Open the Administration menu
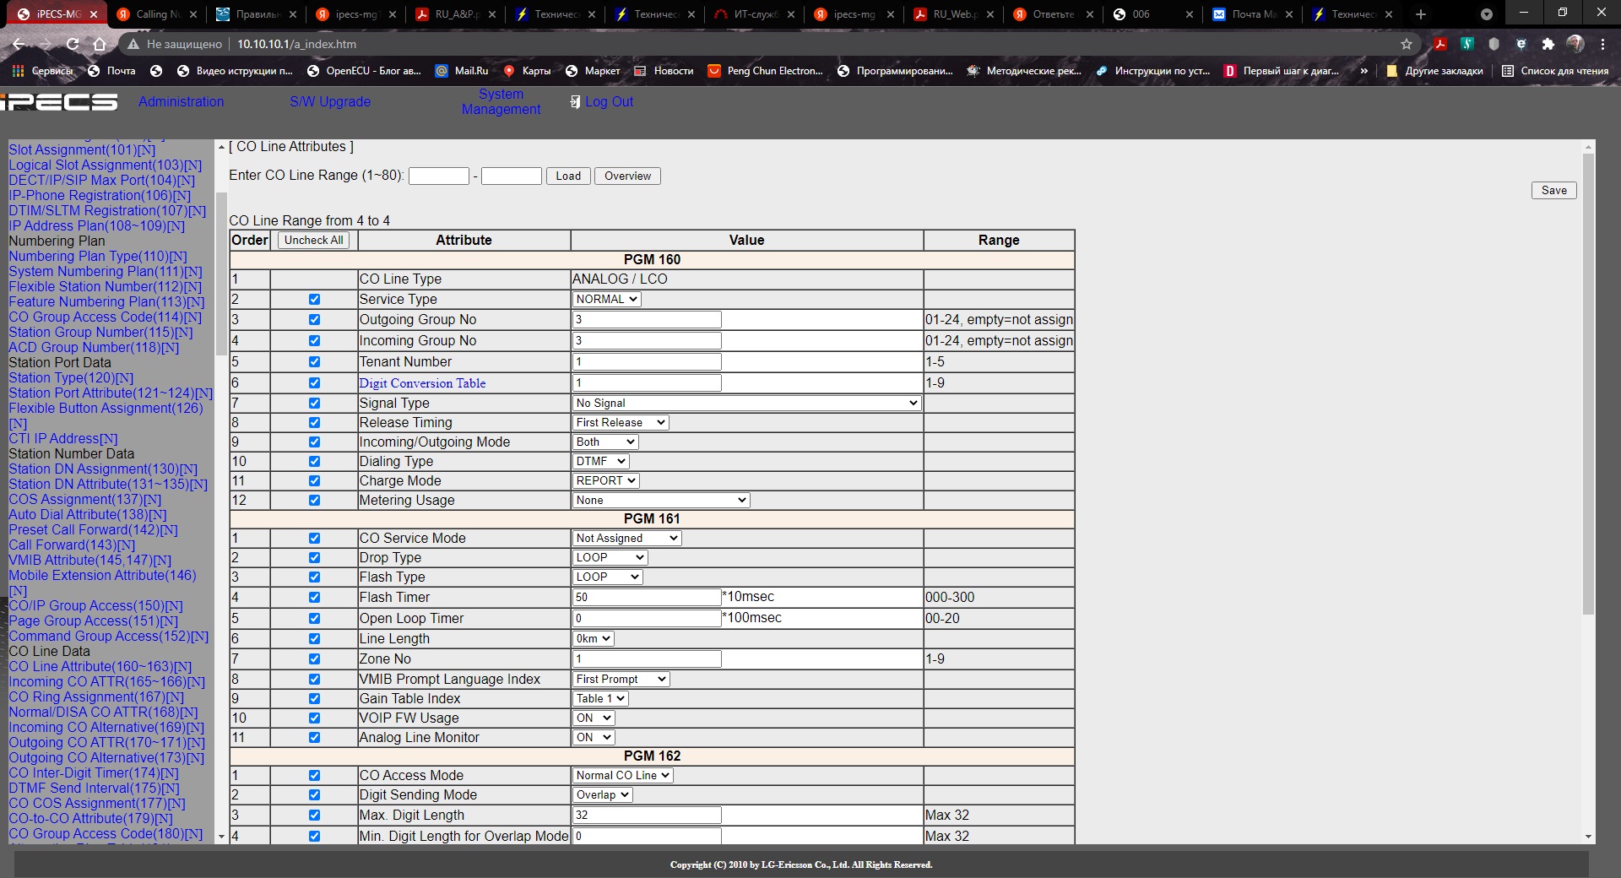This screenshot has height=878, width=1621. pyautogui.click(x=182, y=102)
